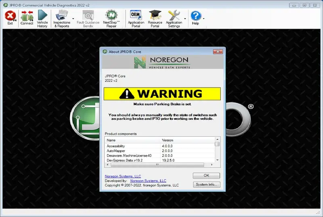Click components list scroll up arrow
This screenshot has height=217, width=323.
pyautogui.click(x=217, y=140)
